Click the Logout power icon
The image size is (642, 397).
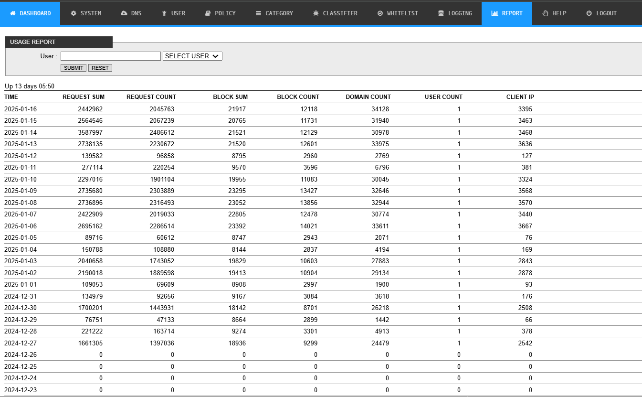[589, 13]
